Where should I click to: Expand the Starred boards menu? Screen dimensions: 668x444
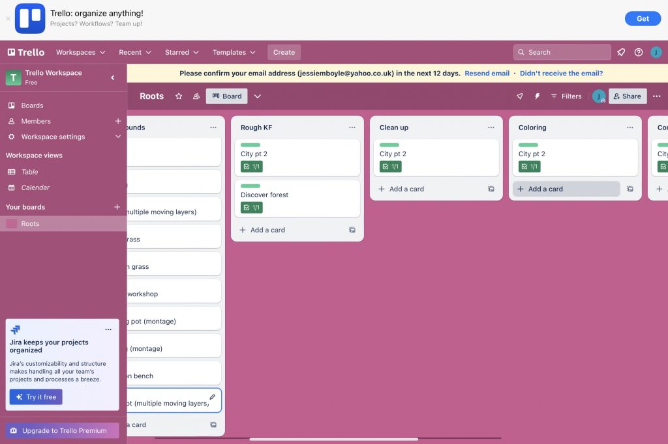[x=181, y=52]
